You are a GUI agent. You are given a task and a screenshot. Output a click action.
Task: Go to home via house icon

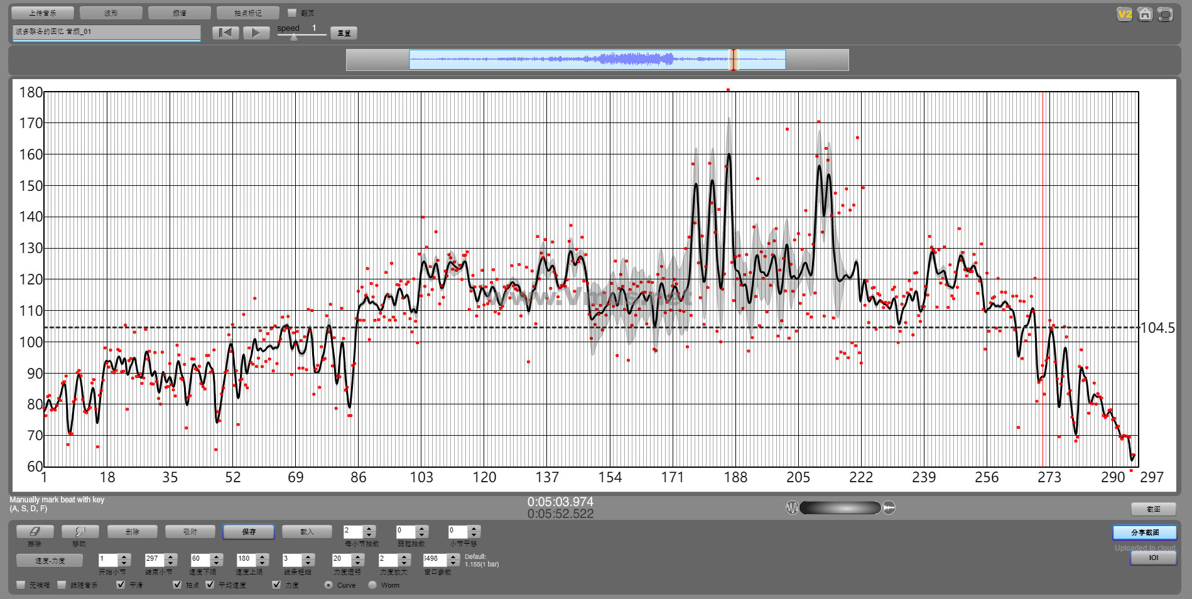pyautogui.click(x=1145, y=14)
